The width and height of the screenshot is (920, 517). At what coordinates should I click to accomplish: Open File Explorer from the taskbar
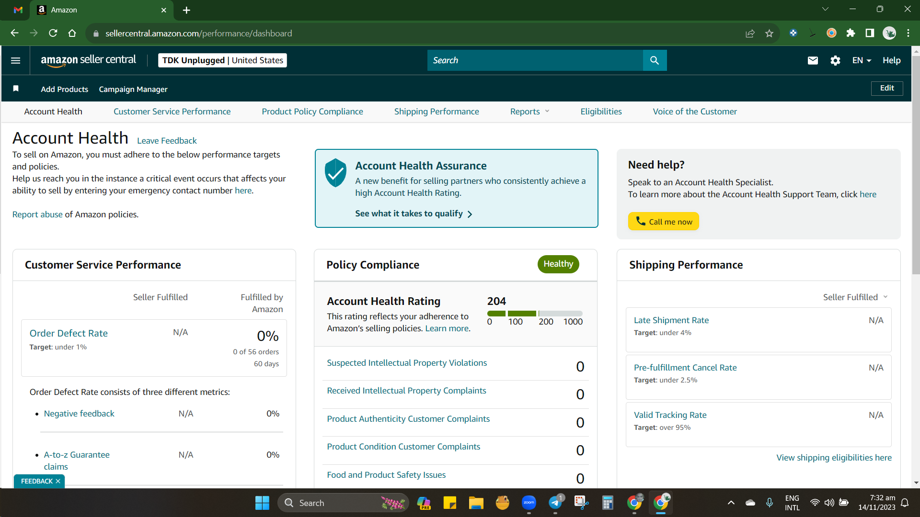476,503
